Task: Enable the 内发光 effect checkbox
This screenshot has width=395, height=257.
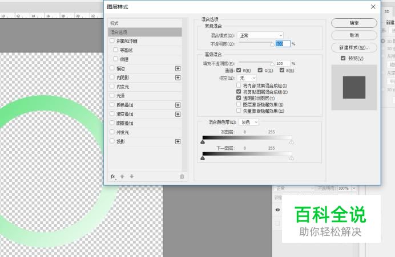Action: click(x=112, y=87)
